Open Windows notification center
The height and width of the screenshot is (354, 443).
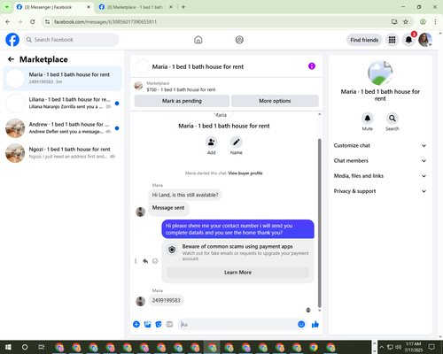coord(431,347)
